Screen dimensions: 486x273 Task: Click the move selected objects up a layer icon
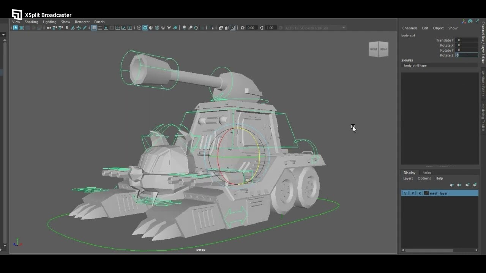[x=451, y=185]
